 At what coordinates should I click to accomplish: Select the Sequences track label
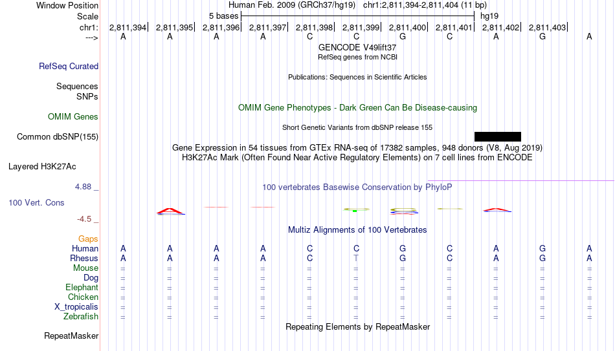[77, 86]
